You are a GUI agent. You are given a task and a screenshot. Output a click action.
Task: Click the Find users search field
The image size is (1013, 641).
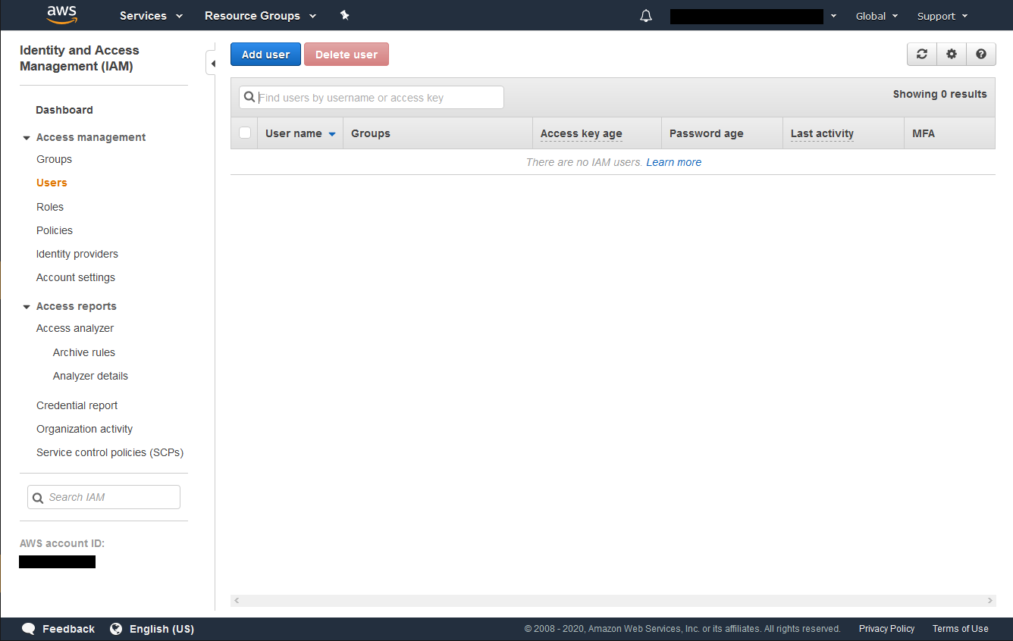click(x=379, y=98)
